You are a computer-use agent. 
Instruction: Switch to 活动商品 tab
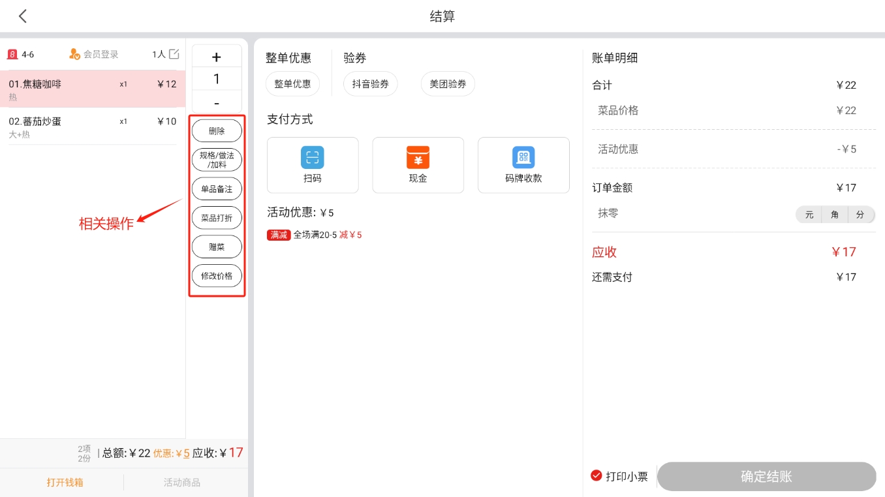[x=182, y=483]
